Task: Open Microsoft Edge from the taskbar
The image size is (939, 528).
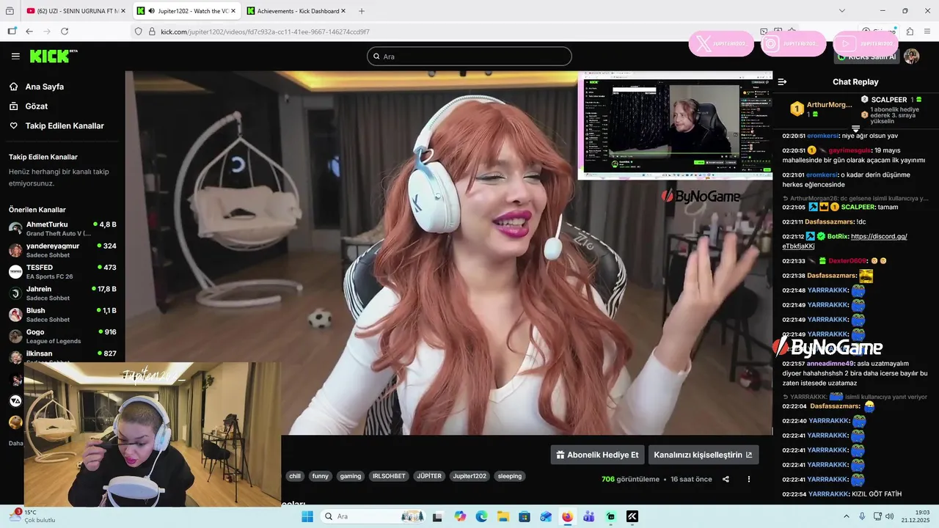Action: click(x=481, y=516)
